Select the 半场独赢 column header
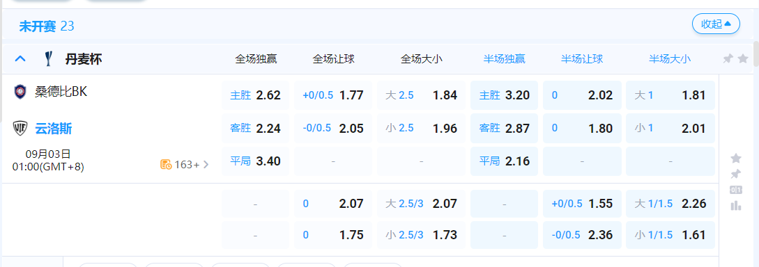Viewport: 759px width, 267px height. [504, 59]
